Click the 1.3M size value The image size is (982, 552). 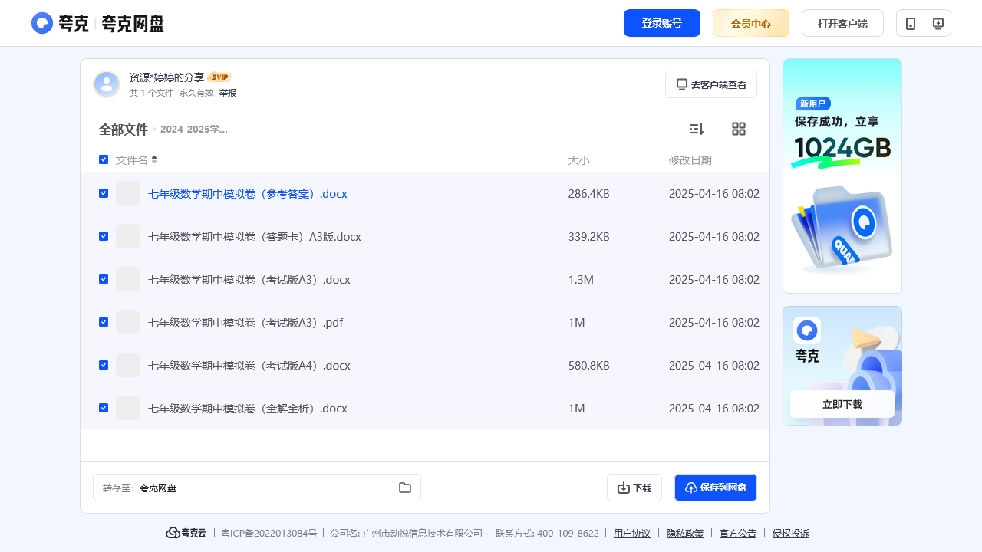(x=581, y=280)
